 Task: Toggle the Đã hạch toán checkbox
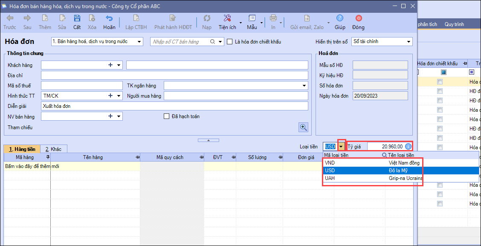(x=167, y=116)
